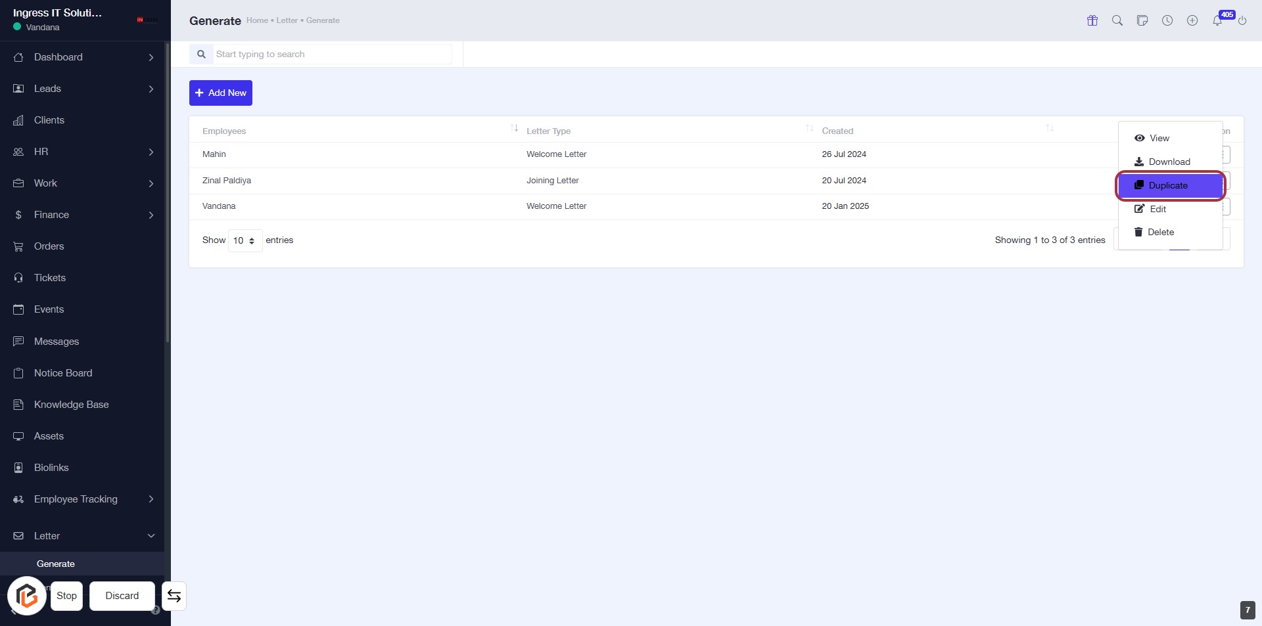Image resolution: width=1262 pixels, height=626 pixels.
Task: Select Download in the action menu
Action: (1169, 162)
